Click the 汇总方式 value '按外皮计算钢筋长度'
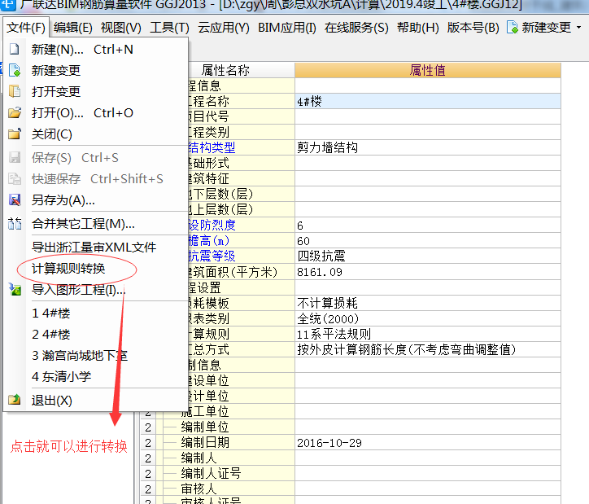The width and height of the screenshot is (589, 504). click(x=427, y=349)
